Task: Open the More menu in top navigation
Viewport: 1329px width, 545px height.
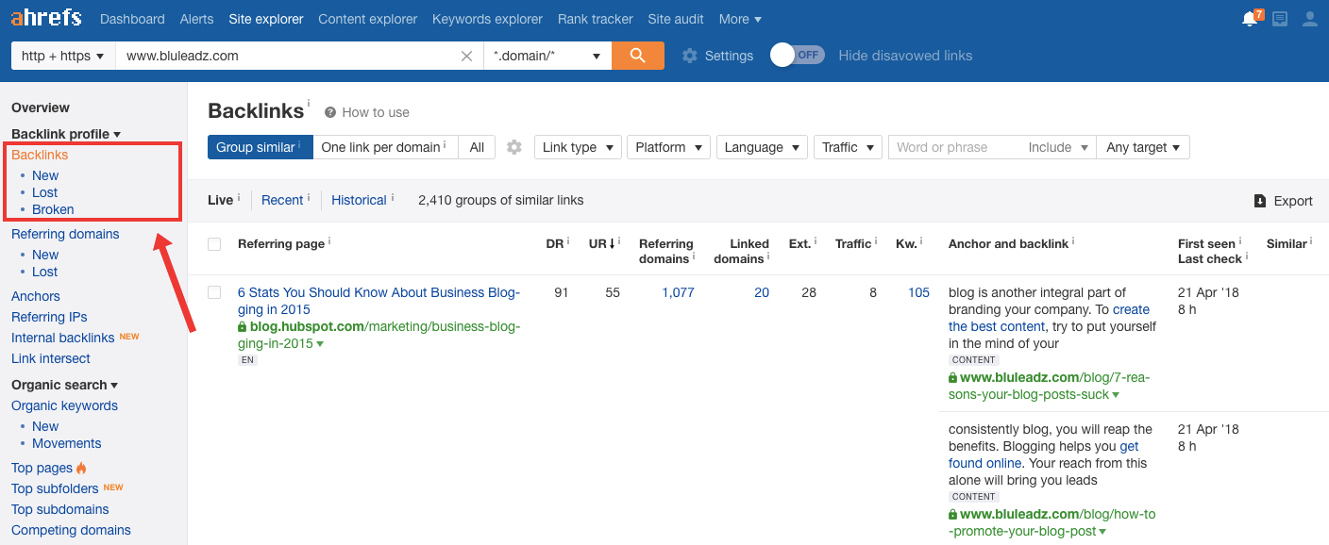Action: pyautogui.click(x=740, y=19)
